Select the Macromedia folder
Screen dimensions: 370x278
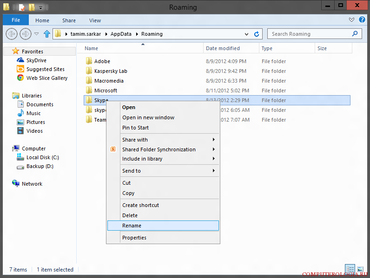pyautogui.click(x=109, y=81)
